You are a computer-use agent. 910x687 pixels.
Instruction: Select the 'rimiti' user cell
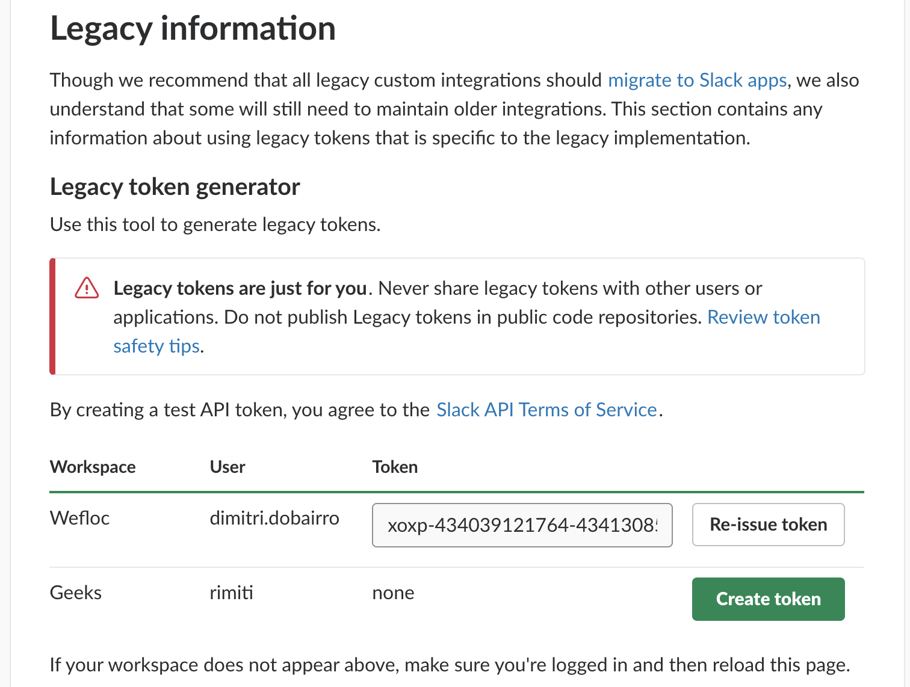[x=231, y=593]
